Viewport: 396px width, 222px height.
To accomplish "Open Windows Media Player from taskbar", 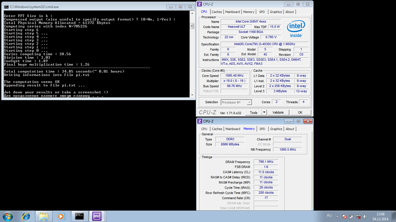I will pyautogui.click(x=61, y=216).
